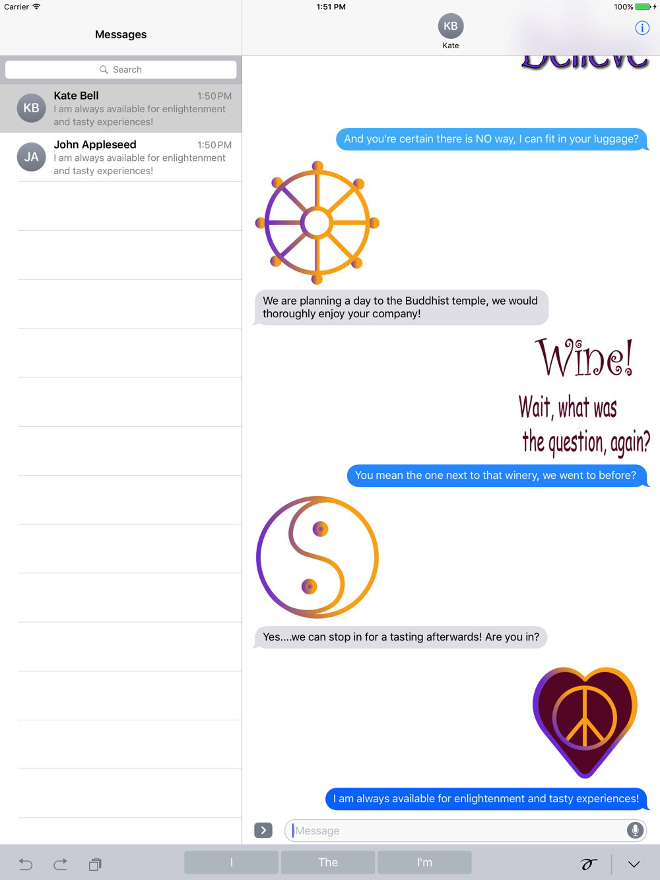The width and height of the screenshot is (660, 880).
Task: Tap the KB contact avatar in header
Action: [451, 26]
